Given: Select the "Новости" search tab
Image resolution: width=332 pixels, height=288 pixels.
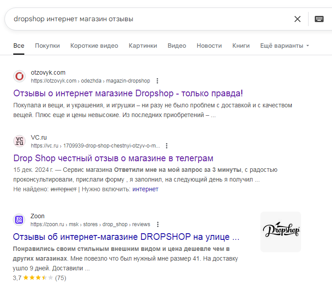Looking at the screenshot, I should tap(209, 45).
